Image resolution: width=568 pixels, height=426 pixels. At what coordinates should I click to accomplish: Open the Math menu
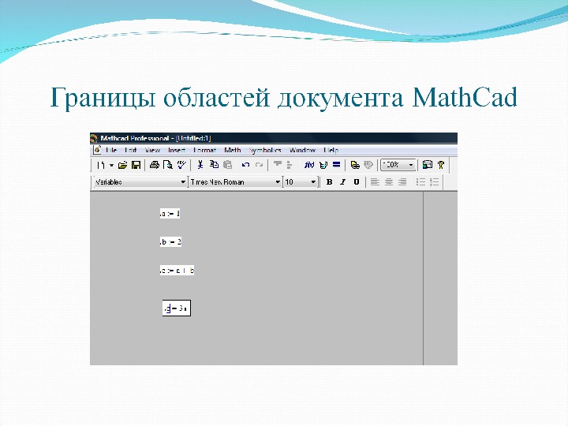(233, 150)
